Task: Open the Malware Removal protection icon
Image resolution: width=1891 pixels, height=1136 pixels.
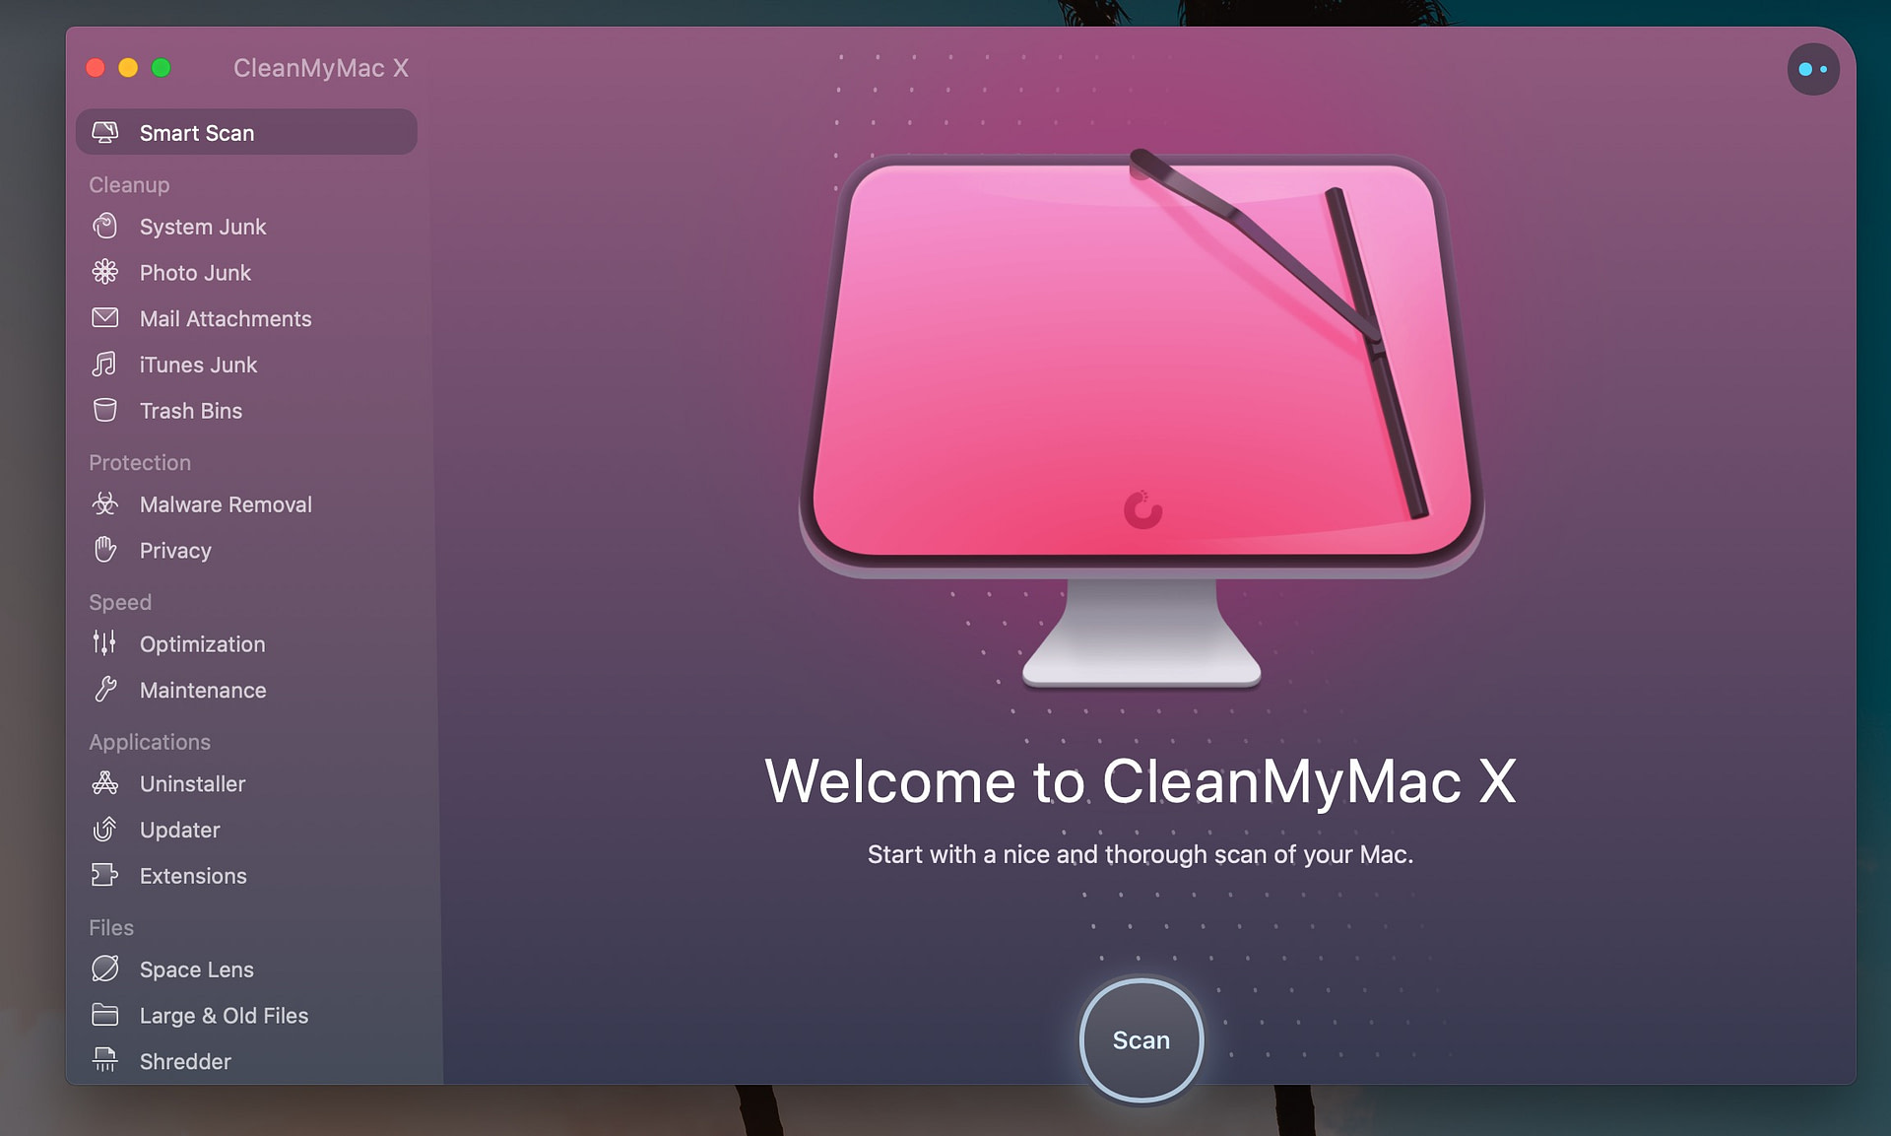Action: click(106, 503)
